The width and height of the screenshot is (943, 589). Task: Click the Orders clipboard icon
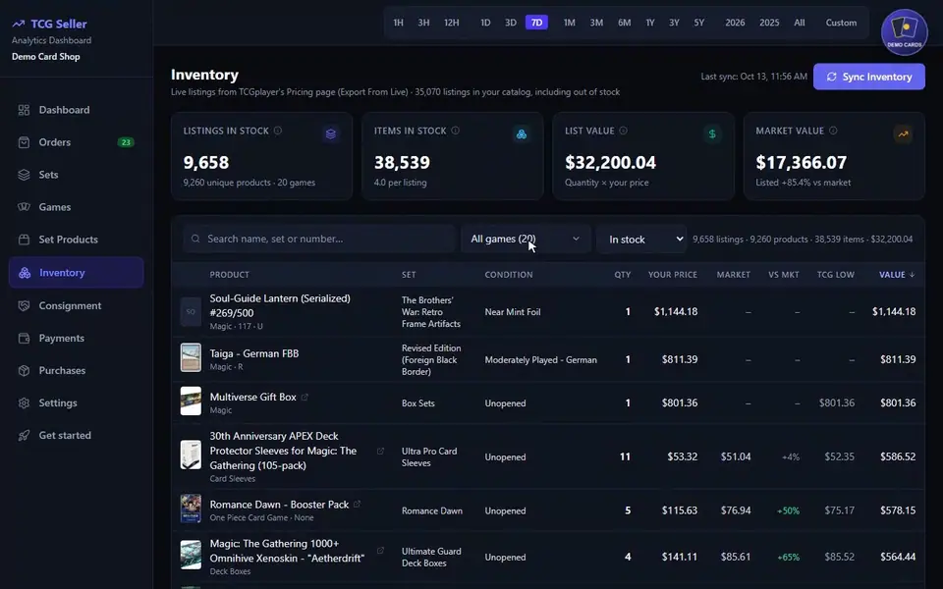coord(24,142)
